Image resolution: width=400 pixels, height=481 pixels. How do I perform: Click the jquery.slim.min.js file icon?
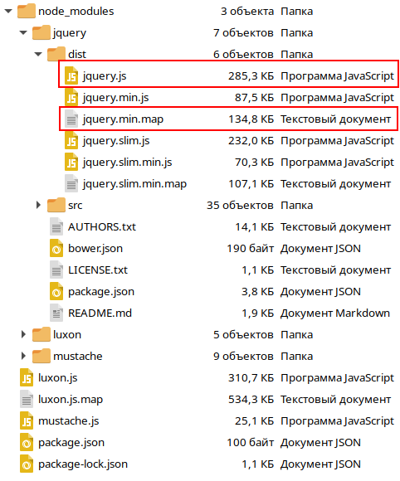point(71,162)
